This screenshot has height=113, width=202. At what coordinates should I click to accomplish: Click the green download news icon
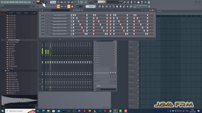tap(149, 2)
